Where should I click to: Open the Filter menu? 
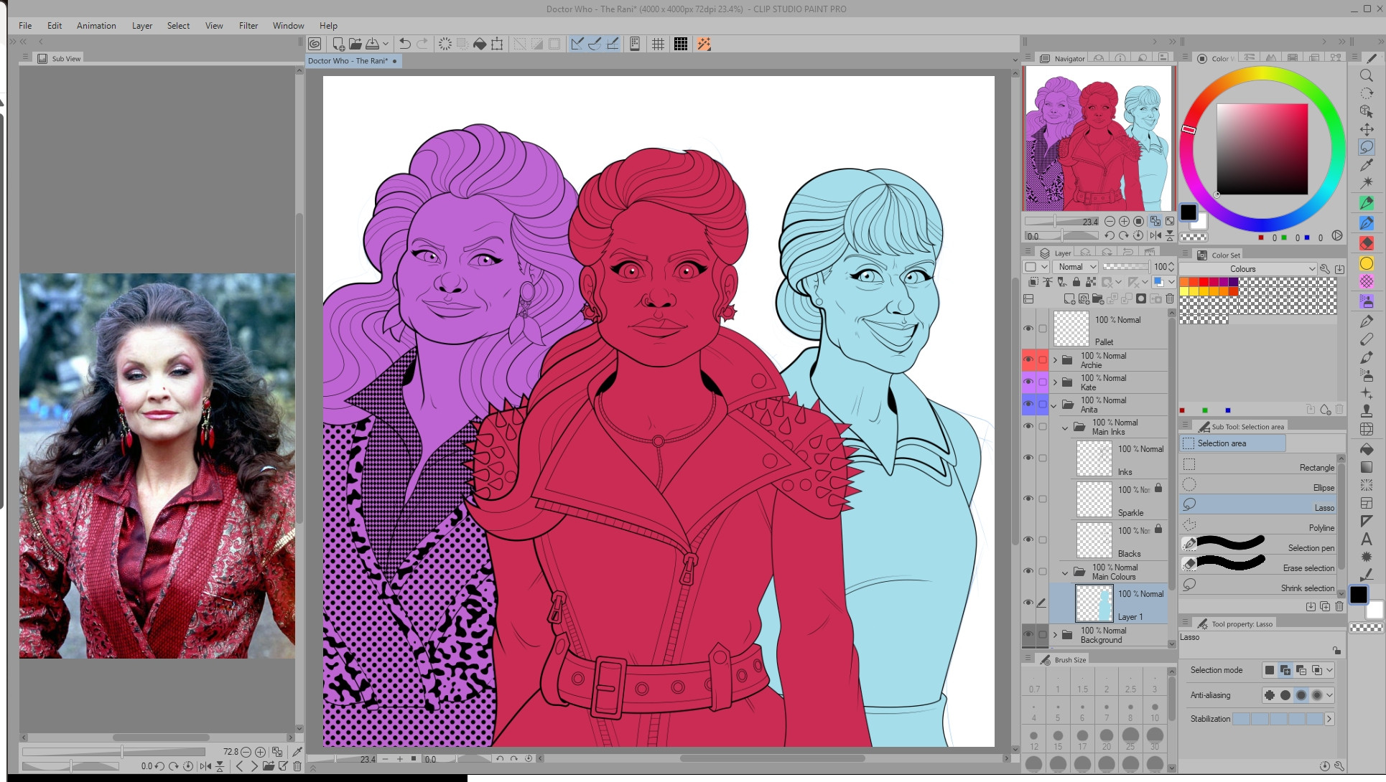(248, 25)
